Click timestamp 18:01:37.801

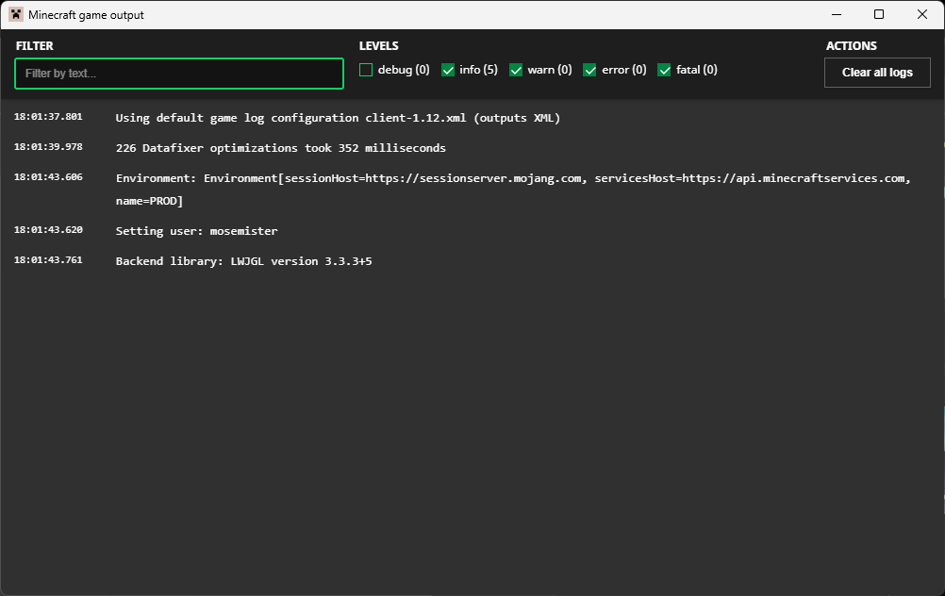click(48, 117)
